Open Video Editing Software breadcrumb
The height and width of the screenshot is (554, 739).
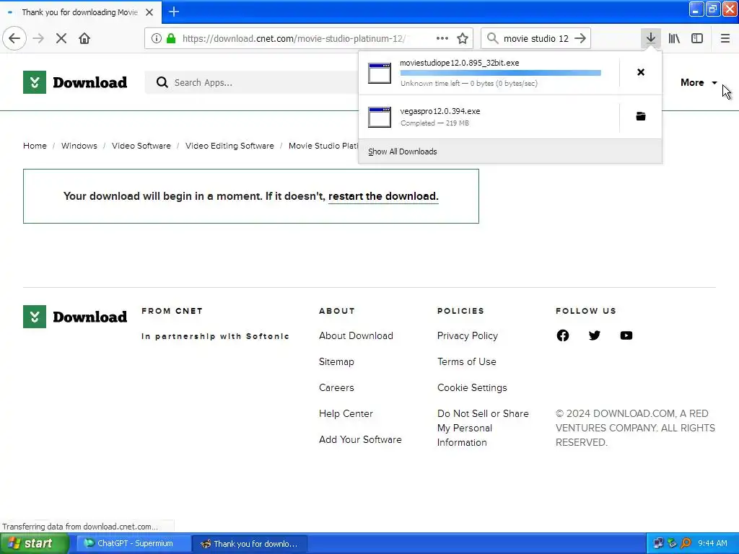(x=229, y=146)
